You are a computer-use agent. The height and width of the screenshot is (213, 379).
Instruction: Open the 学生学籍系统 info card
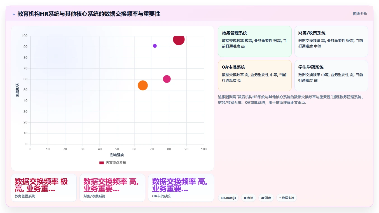[331, 76]
